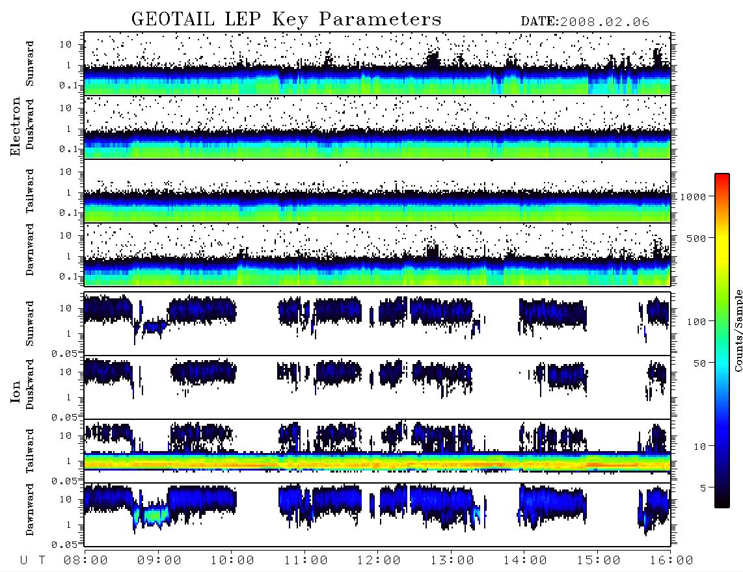Image resolution: width=743 pixels, height=572 pixels.
Task: Click the Ion "Tailward" panel label
Action: [30, 451]
